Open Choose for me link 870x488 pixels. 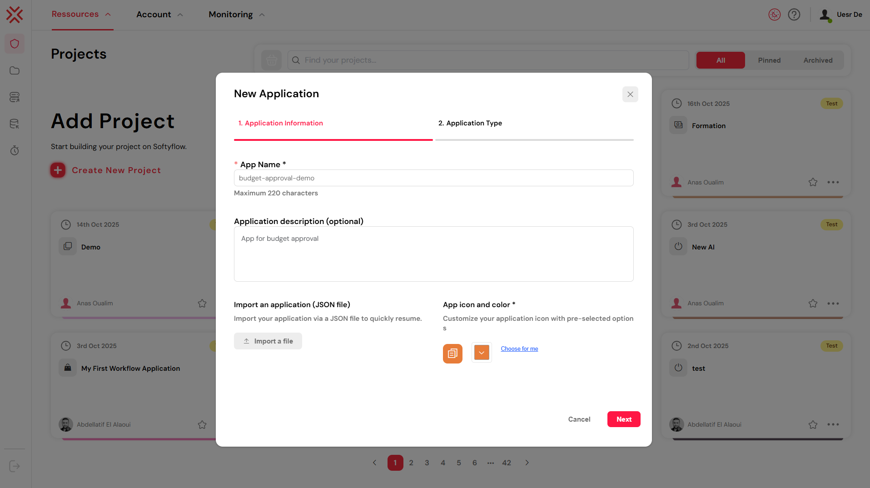(519, 349)
